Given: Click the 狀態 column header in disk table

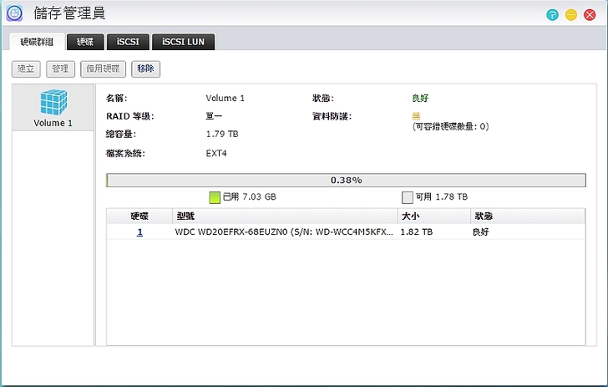Looking at the screenshot, I should click(526, 216).
